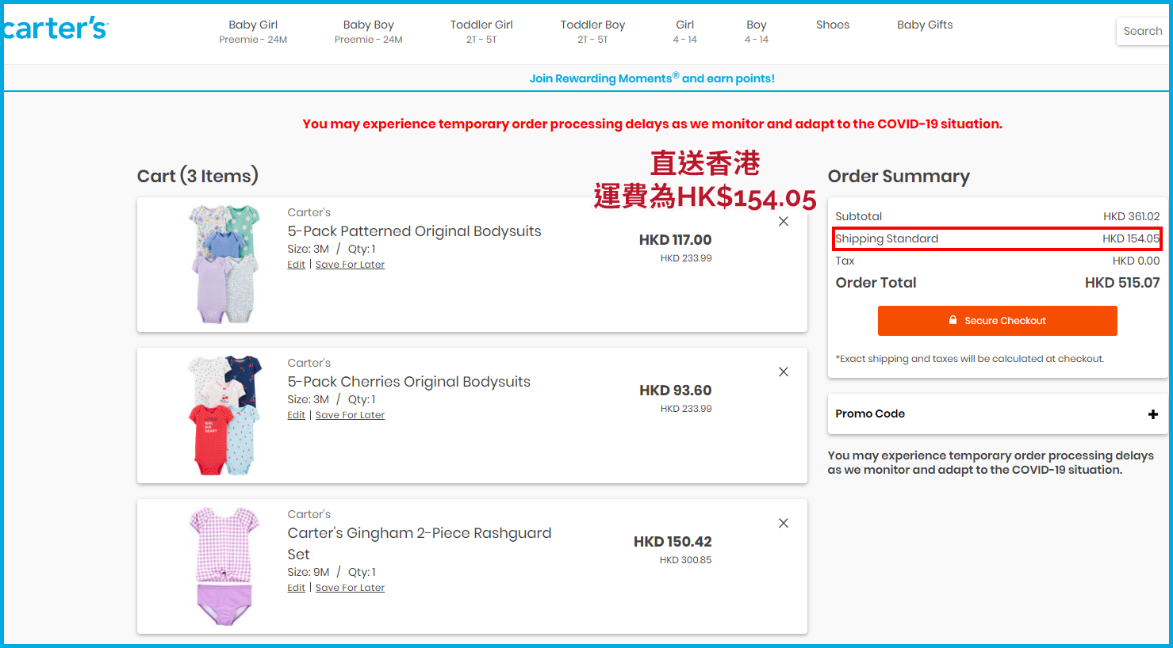Select the Shoes menu item
The image size is (1173, 648).
click(832, 25)
